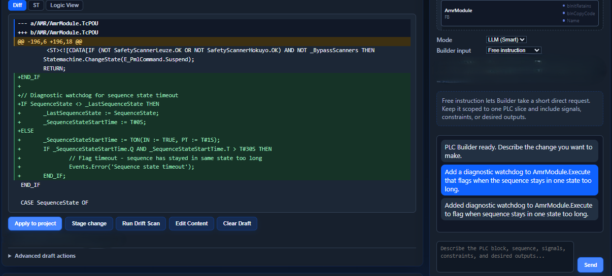Click the Edit Content button
Viewport: 612px width, 276px height.
[191, 223]
